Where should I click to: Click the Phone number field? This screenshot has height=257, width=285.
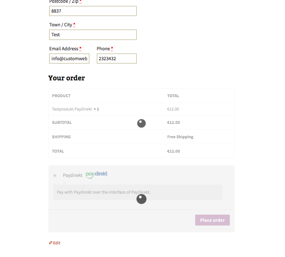pyautogui.click(x=117, y=59)
